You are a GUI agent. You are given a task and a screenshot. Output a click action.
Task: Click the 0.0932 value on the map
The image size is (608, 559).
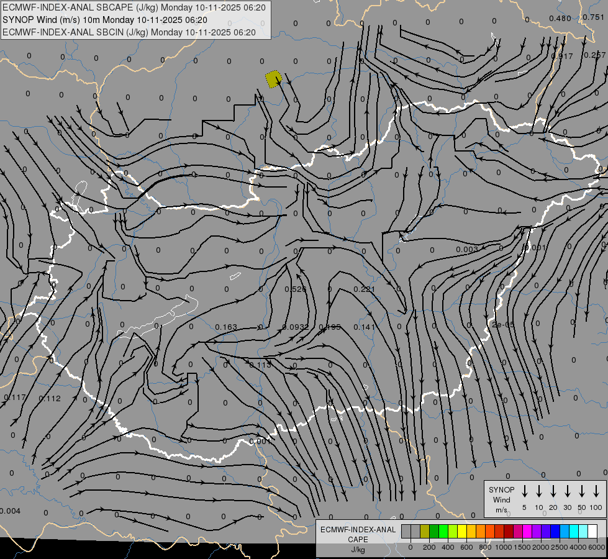[x=296, y=327]
